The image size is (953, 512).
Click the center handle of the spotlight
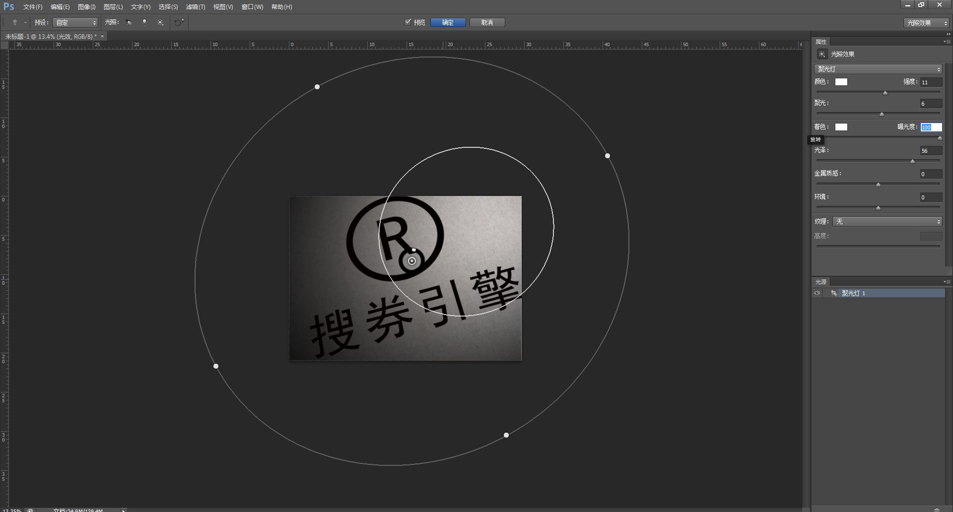(412, 261)
